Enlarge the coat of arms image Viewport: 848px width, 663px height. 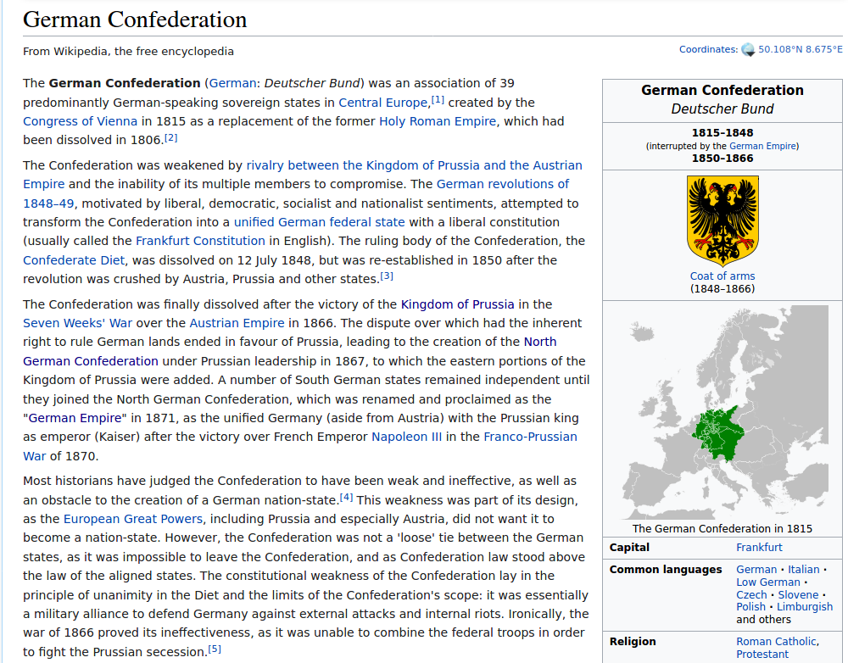(x=722, y=220)
